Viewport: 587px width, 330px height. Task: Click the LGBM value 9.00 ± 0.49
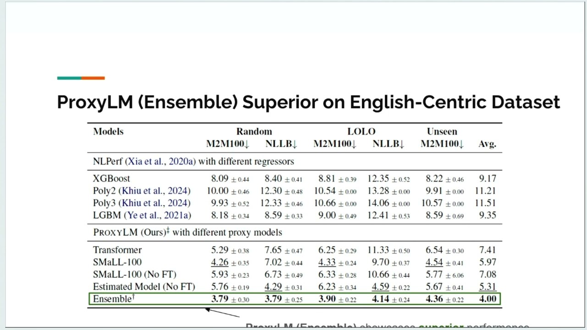coord(337,215)
